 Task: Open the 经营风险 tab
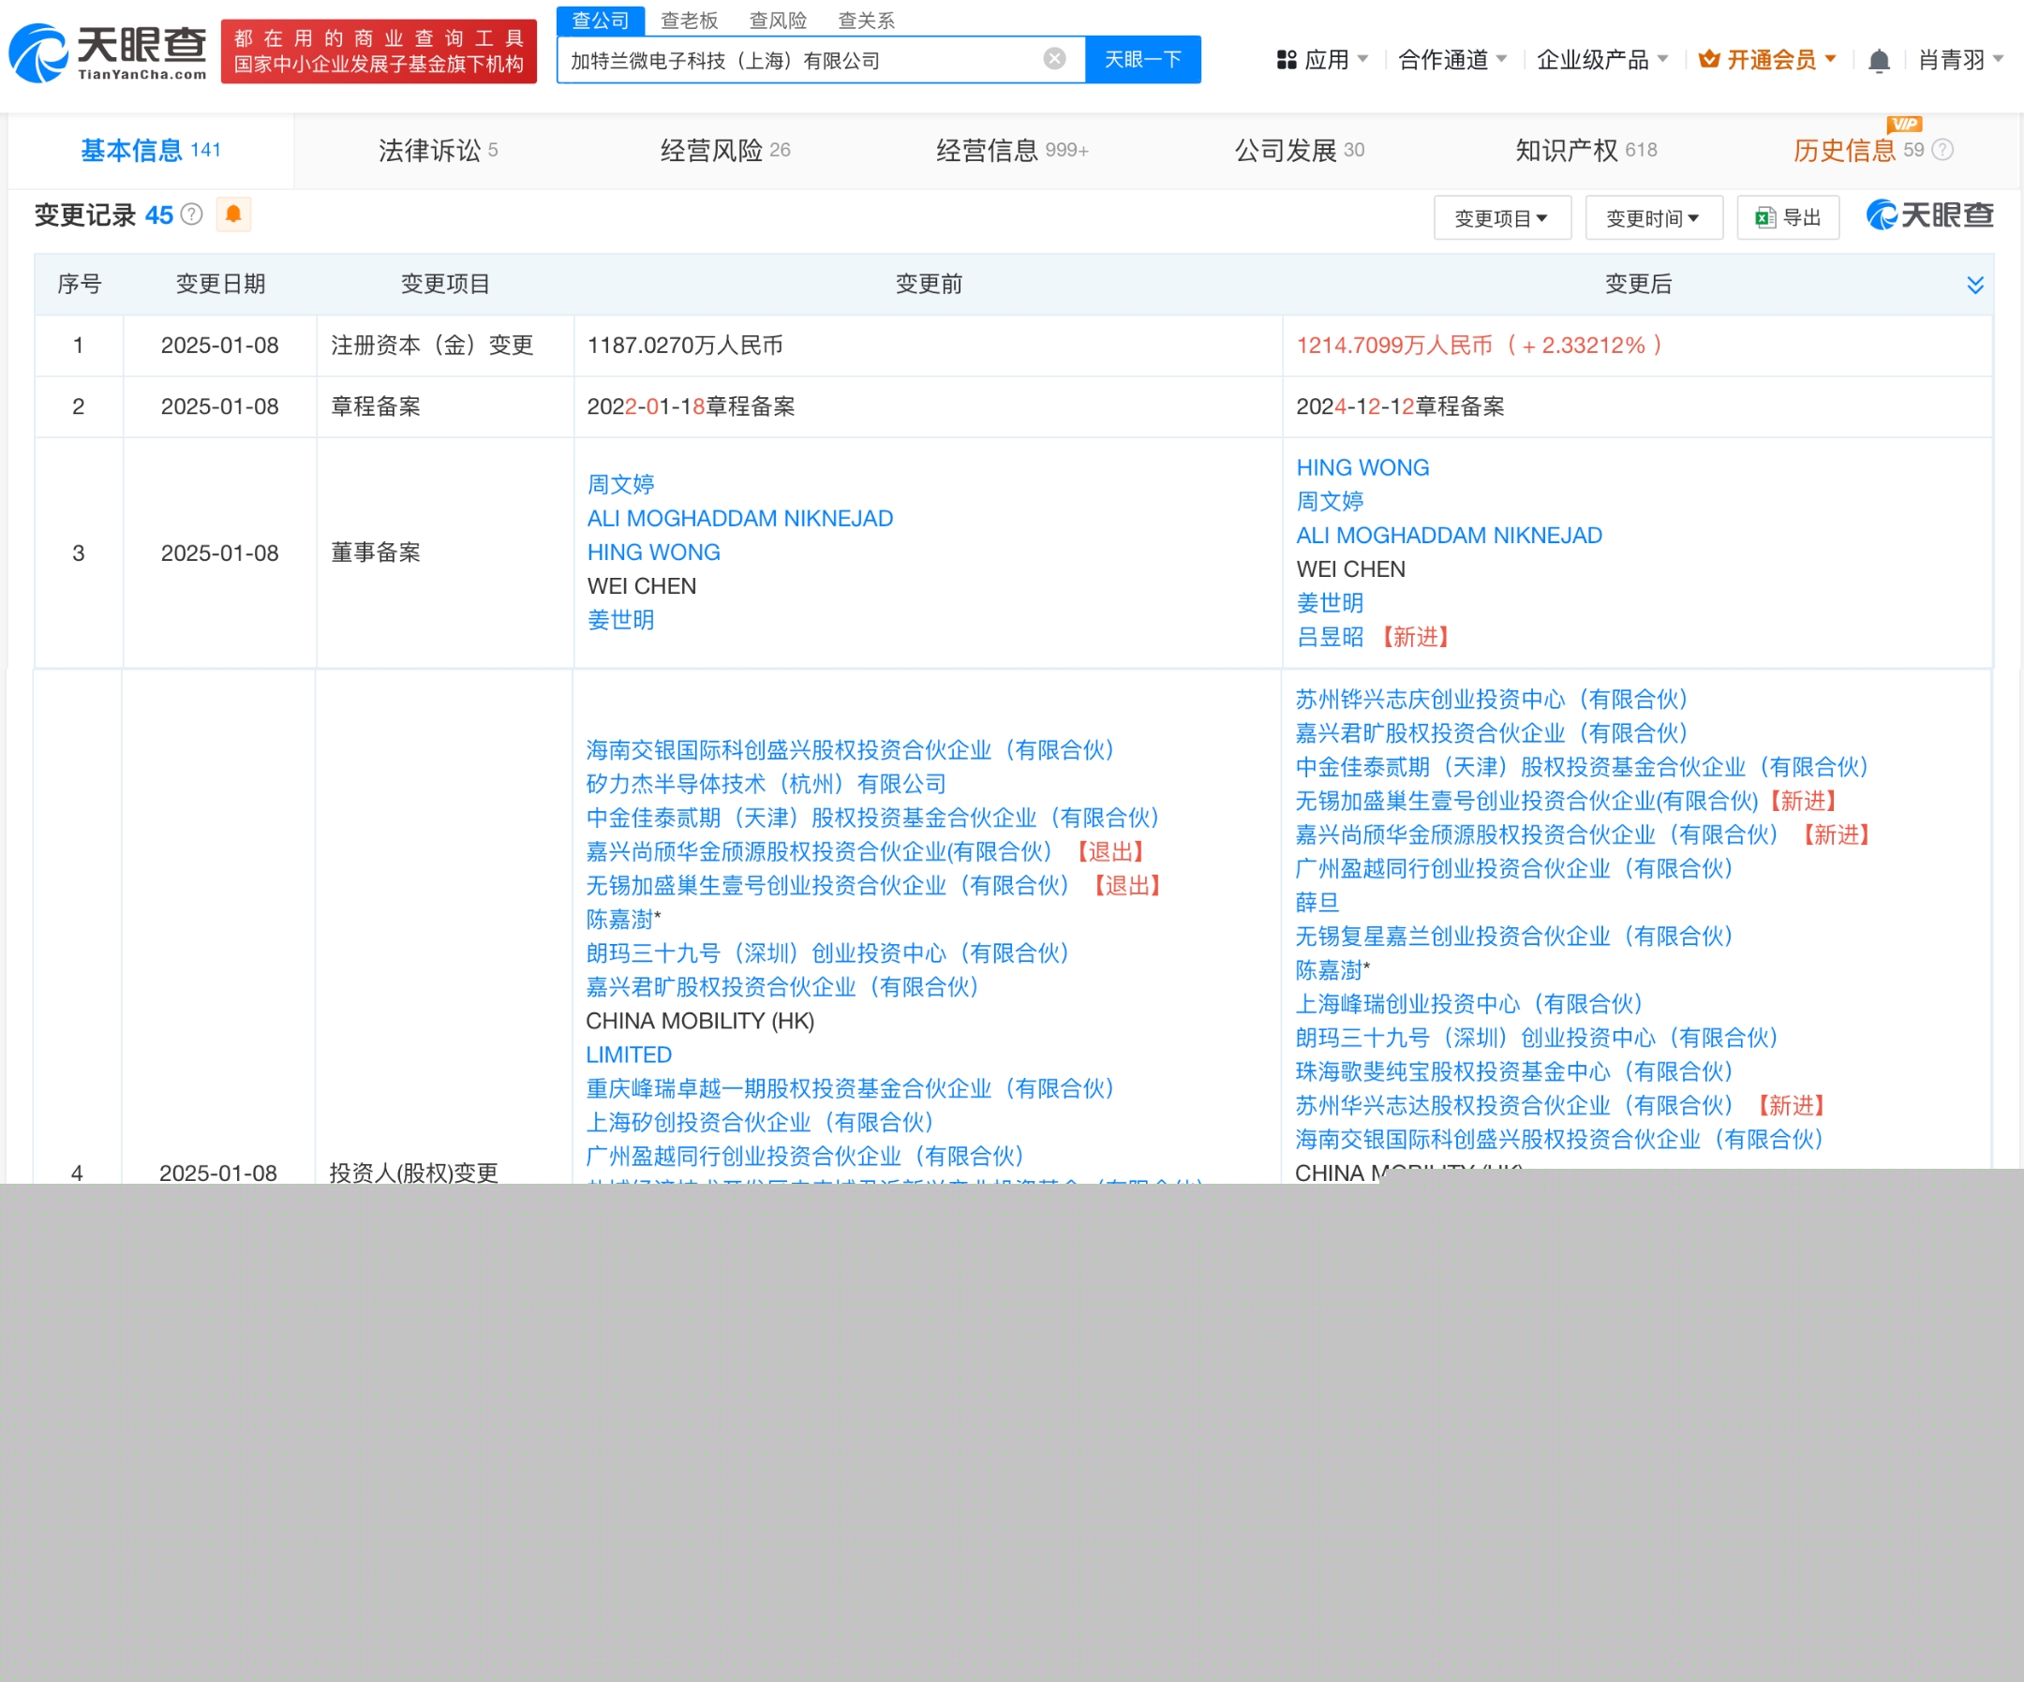coord(724,150)
